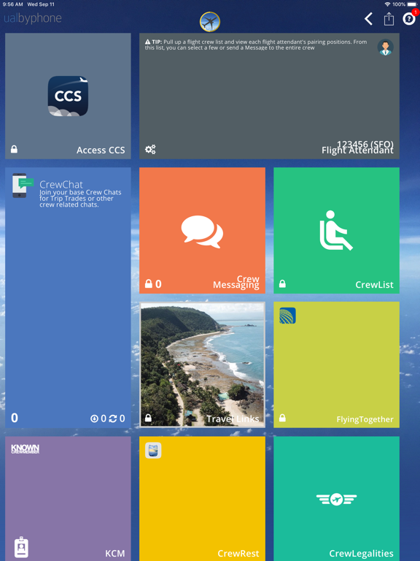
Task: Tap the CrewChat phone icon
Action: pyautogui.click(x=21, y=186)
